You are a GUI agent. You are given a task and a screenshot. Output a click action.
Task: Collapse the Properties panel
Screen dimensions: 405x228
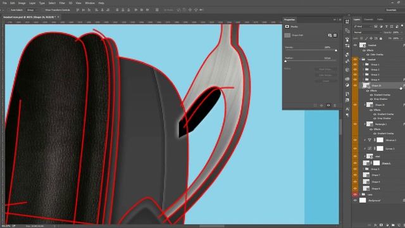335,20
